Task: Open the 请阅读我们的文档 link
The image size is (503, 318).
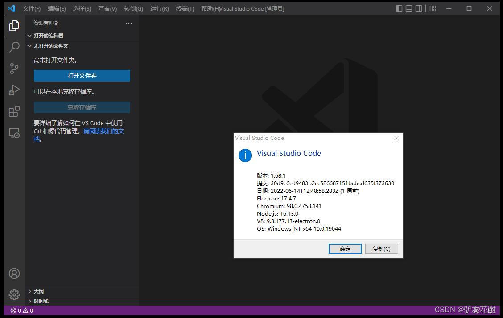Action: coord(105,130)
